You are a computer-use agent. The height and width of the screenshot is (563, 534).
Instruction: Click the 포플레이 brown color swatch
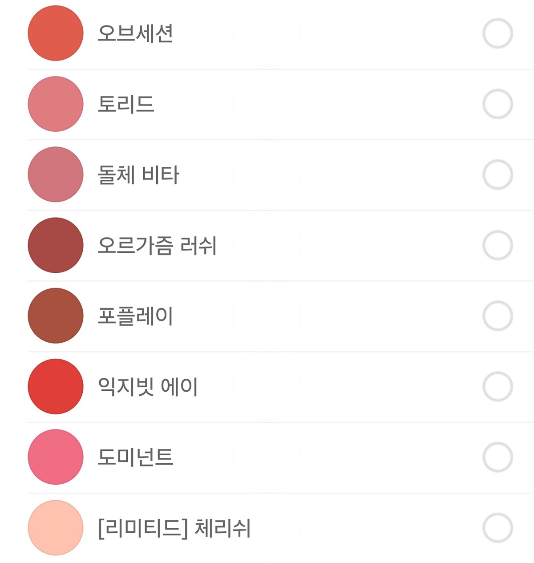(x=56, y=316)
